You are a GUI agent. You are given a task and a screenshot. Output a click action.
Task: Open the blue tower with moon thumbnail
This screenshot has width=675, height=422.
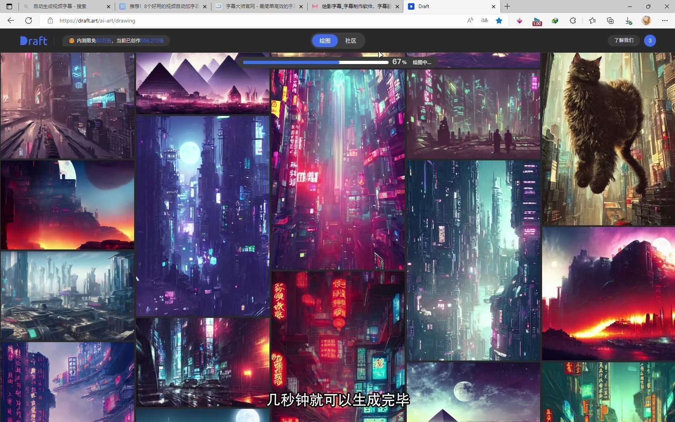click(x=203, y=216)
